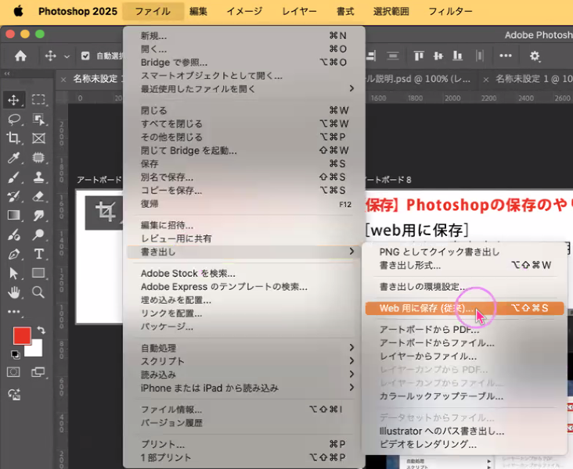Select the Horizontal Type tool
Image resolution: width=573 pixels, height=469 pixels.
coord(38,253)
